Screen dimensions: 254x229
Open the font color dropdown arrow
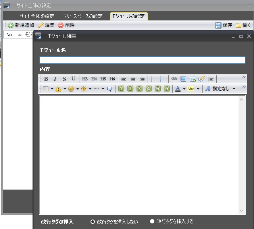click(x=184, y=89)
